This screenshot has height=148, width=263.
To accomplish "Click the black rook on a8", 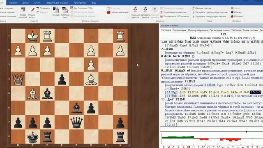I will tap(120, 137).
